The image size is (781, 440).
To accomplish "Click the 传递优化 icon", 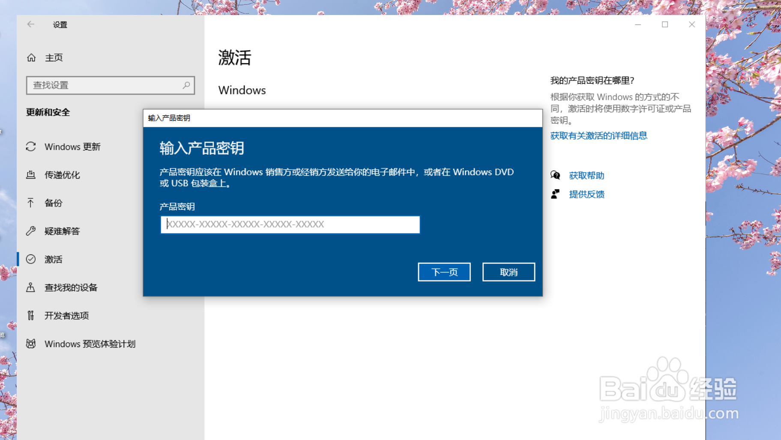I will point(31,175).
